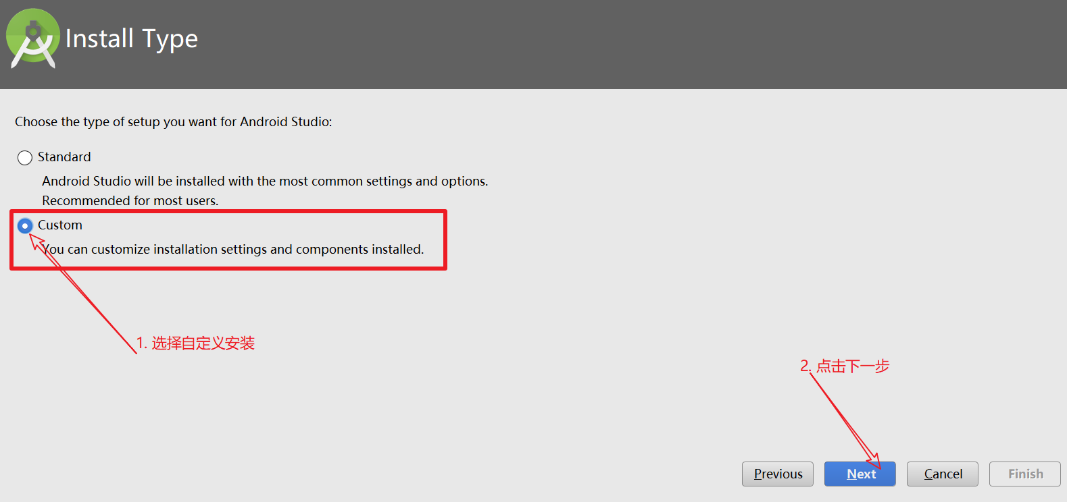The width and height of the screenshot is (1067, 502).
Task: Click the grayed-out Finish button
Action: [x=1025, y=474]
